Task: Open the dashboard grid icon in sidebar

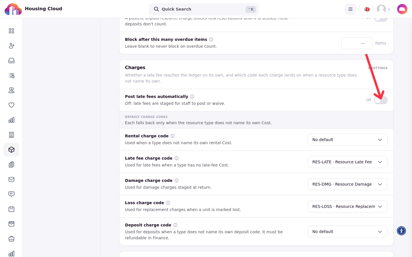Action: coord(11,31)
